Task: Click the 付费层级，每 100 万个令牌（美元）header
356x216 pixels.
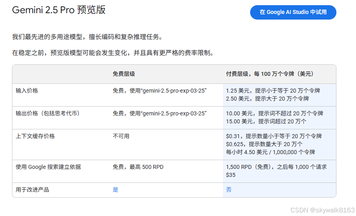Action: pyautogui.click(x=270, y=74)
